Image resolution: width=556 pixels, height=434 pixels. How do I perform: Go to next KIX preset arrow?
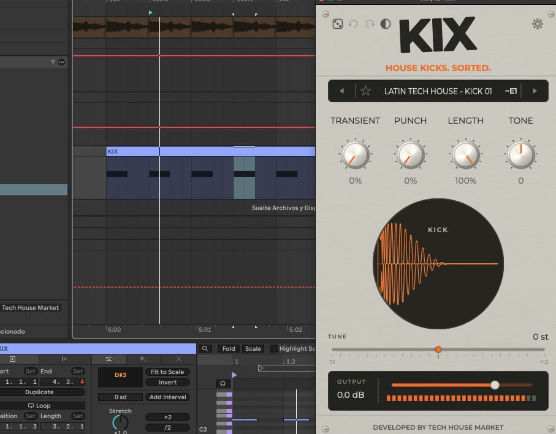[535, 91]
